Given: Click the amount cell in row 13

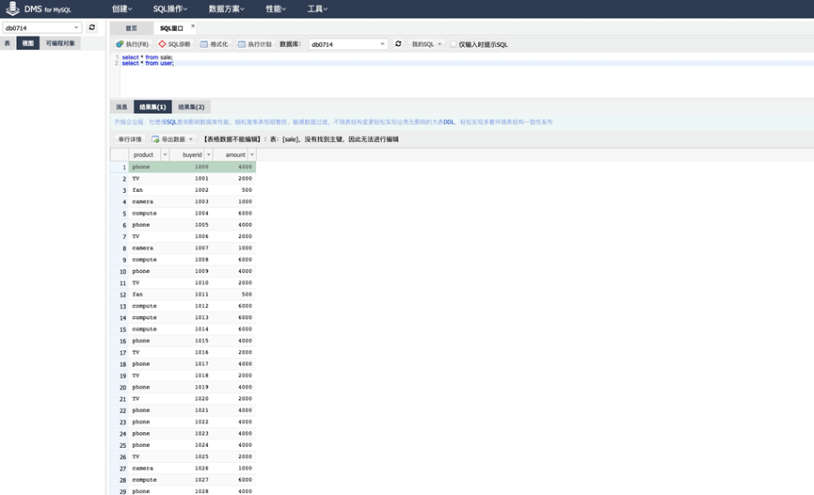Looking at the screenshot, I should point(234,306).
